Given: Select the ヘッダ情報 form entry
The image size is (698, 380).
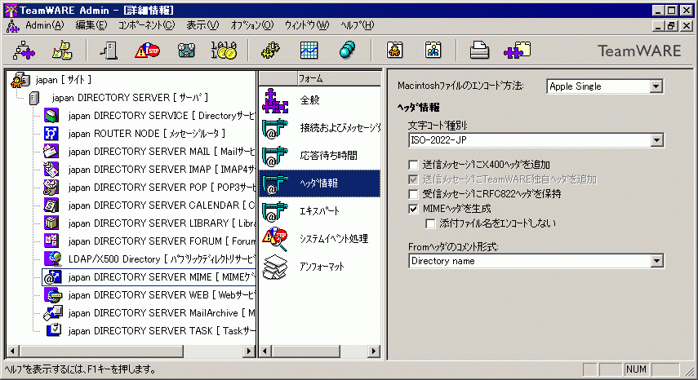Looking at the screenshot, I should [320, 183].
